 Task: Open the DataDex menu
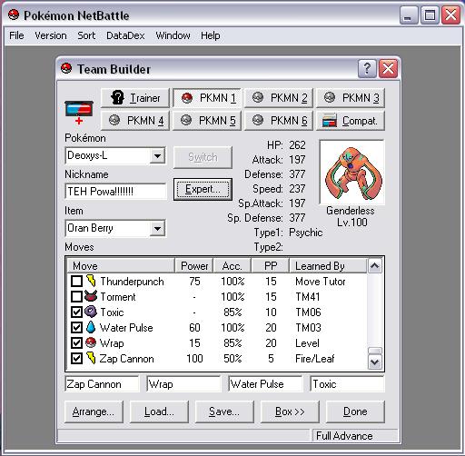125,35
